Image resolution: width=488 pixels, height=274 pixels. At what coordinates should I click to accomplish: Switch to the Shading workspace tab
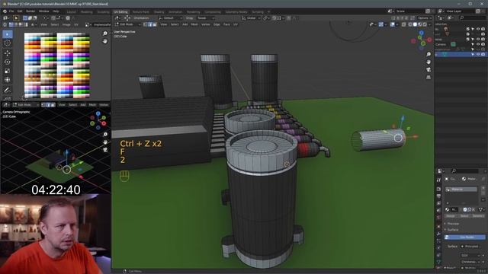159,12
